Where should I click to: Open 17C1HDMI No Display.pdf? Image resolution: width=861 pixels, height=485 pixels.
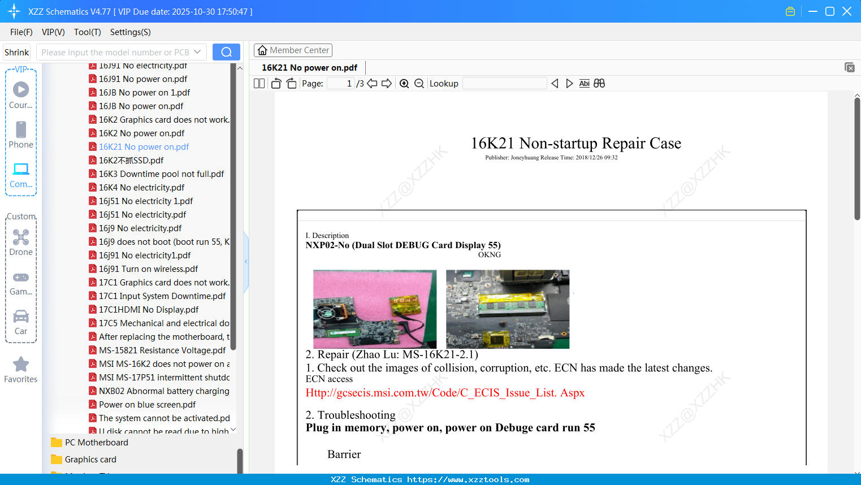point(144,310)
